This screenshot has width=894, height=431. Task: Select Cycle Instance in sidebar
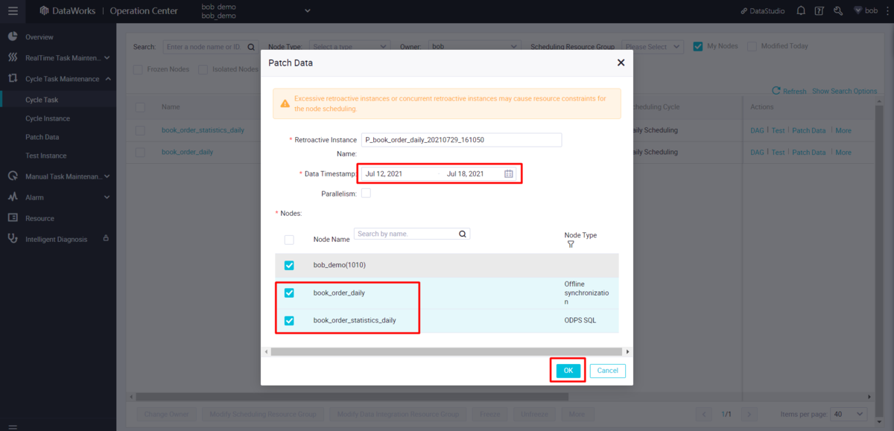(48, 118)
